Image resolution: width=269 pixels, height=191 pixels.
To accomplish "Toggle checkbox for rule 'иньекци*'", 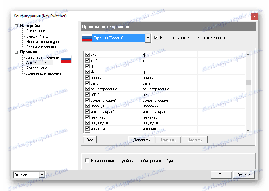I will [x=87, y=129].
